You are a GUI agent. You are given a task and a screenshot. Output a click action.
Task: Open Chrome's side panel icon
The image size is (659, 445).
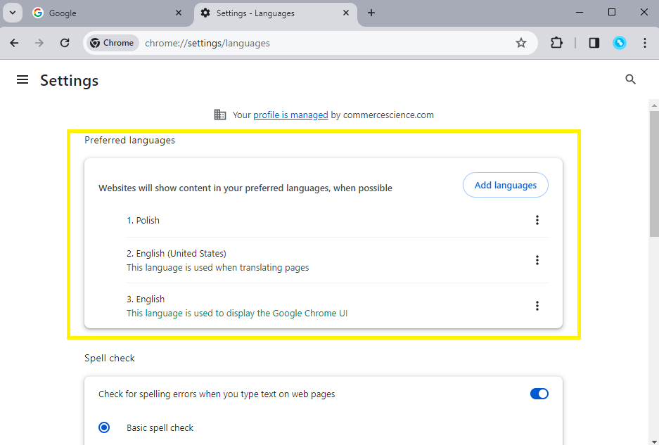click(x=594, y=43)
